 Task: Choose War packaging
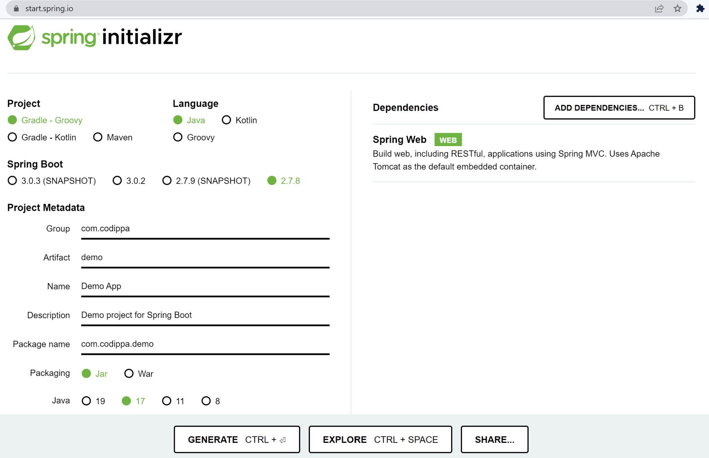tap(129, 373)
